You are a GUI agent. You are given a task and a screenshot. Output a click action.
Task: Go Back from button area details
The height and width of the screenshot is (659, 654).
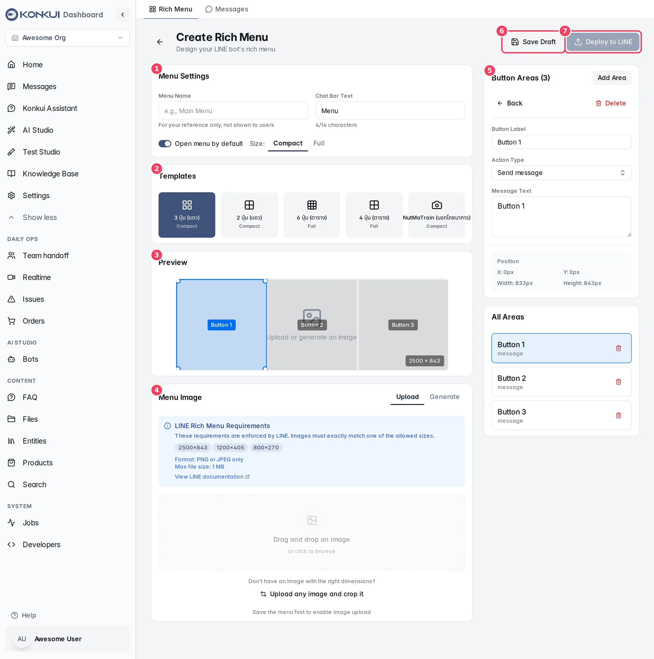(x=509, y=103)
